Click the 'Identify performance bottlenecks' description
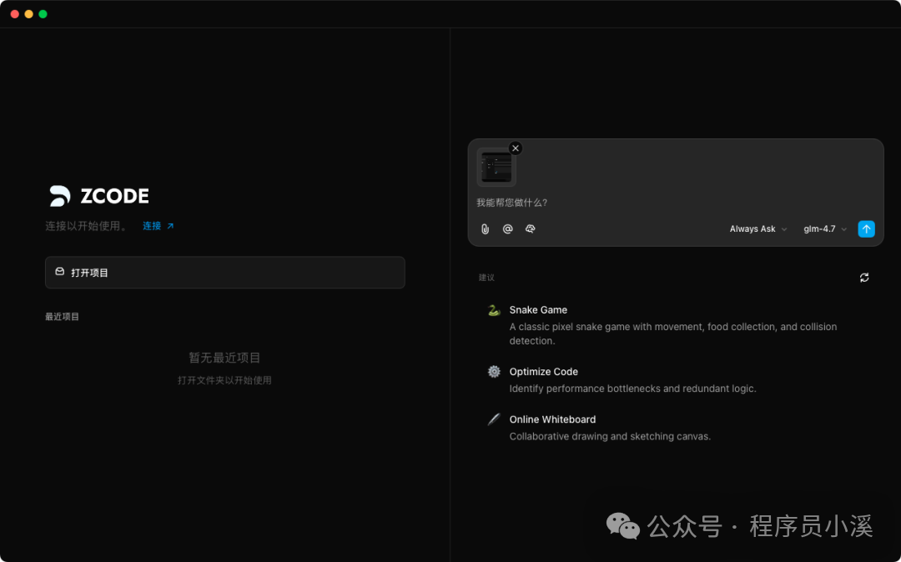Viewport: 901px width, 562px height. [x=632, y=389]
